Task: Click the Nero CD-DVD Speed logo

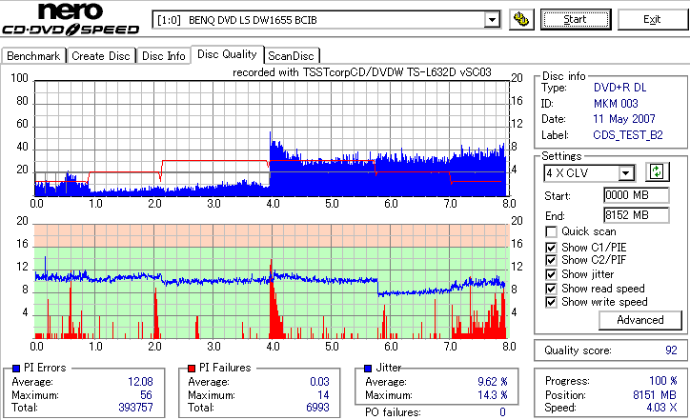Action: [71, 19]
